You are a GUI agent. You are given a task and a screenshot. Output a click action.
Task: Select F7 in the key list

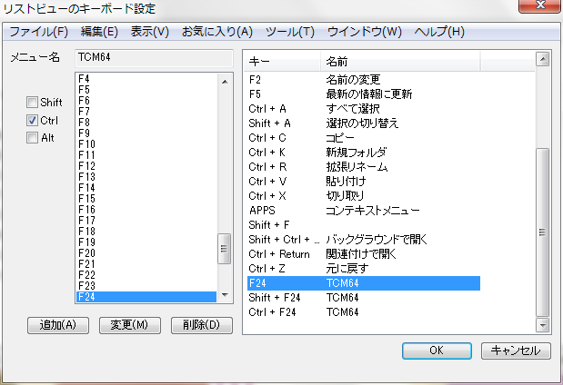(x=146, y=111)
